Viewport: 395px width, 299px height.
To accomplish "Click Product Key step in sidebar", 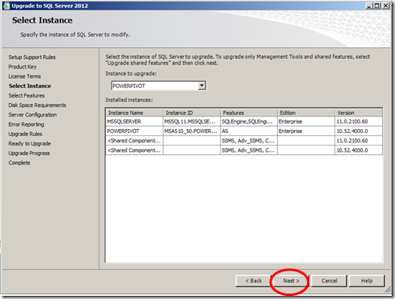I will coord(23,67).
